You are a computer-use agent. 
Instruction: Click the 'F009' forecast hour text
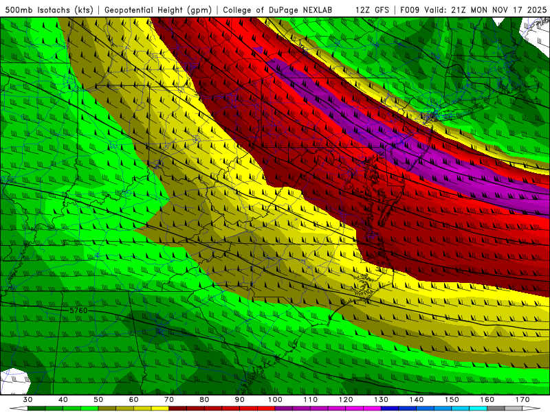[x=410, y=10]
